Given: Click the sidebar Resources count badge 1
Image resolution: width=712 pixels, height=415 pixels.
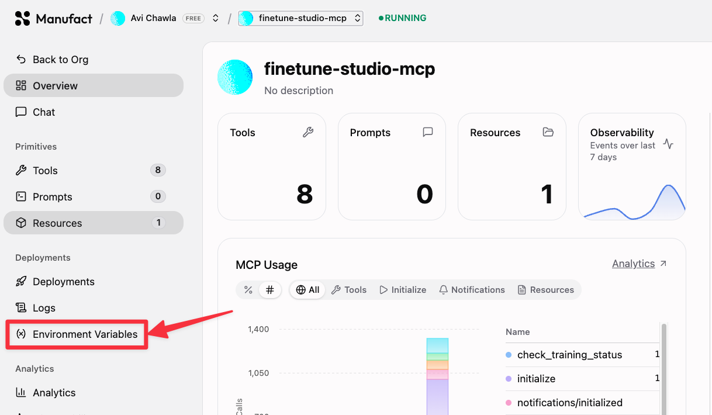Looking at the screenshot, I should (158, 223).
